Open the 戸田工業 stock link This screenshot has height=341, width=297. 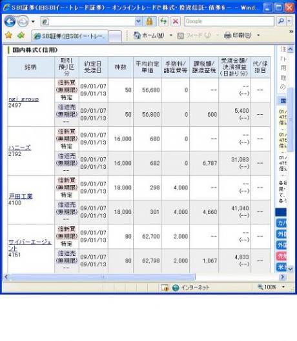(21, 197)
